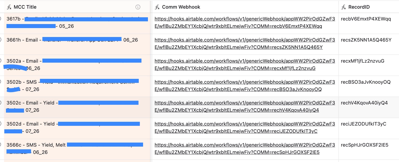Select the 3566c SMS Yield, Melt cell
Screen dimensions: 399x162
(77, 150)
